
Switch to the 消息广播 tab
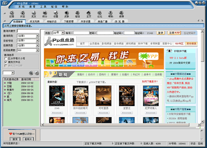(103, 21)
